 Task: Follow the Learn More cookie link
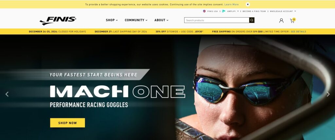pos(231,4)
